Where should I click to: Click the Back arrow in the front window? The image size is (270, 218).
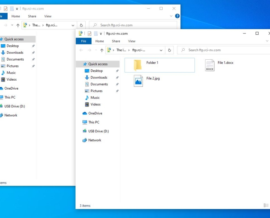[81, 50]
